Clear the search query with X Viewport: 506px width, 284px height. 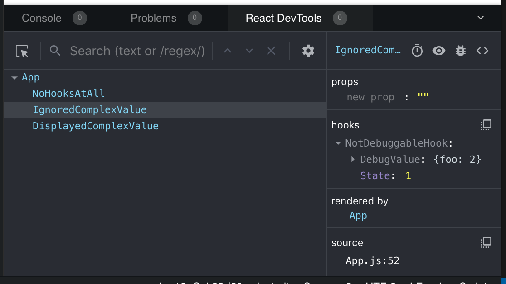pyautogui.click(x=271, y=51)
